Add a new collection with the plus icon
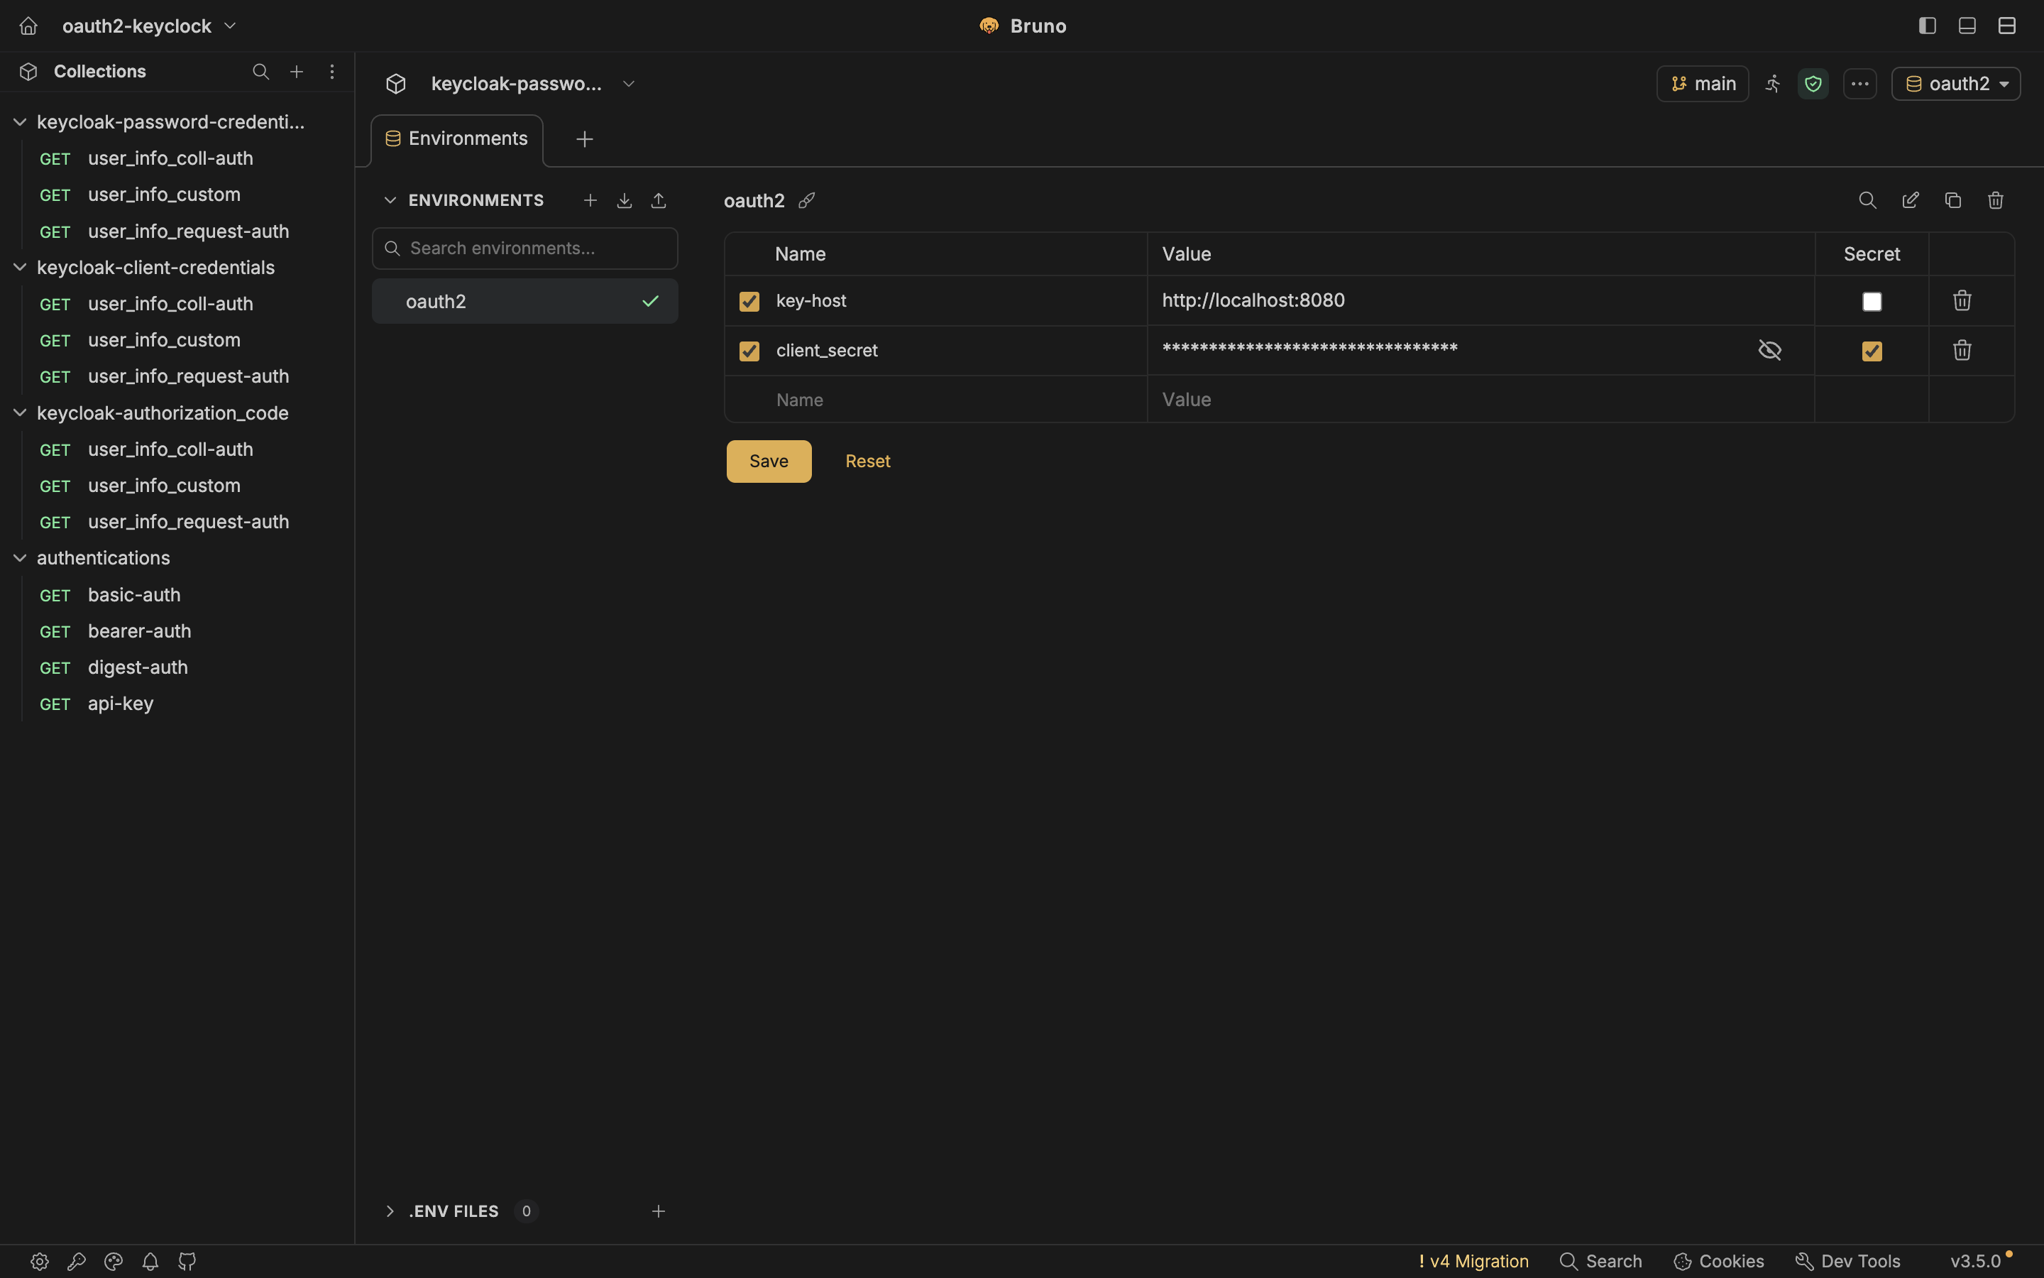This screenshot has height=1278, width=2044. click(x=297, y=72)
